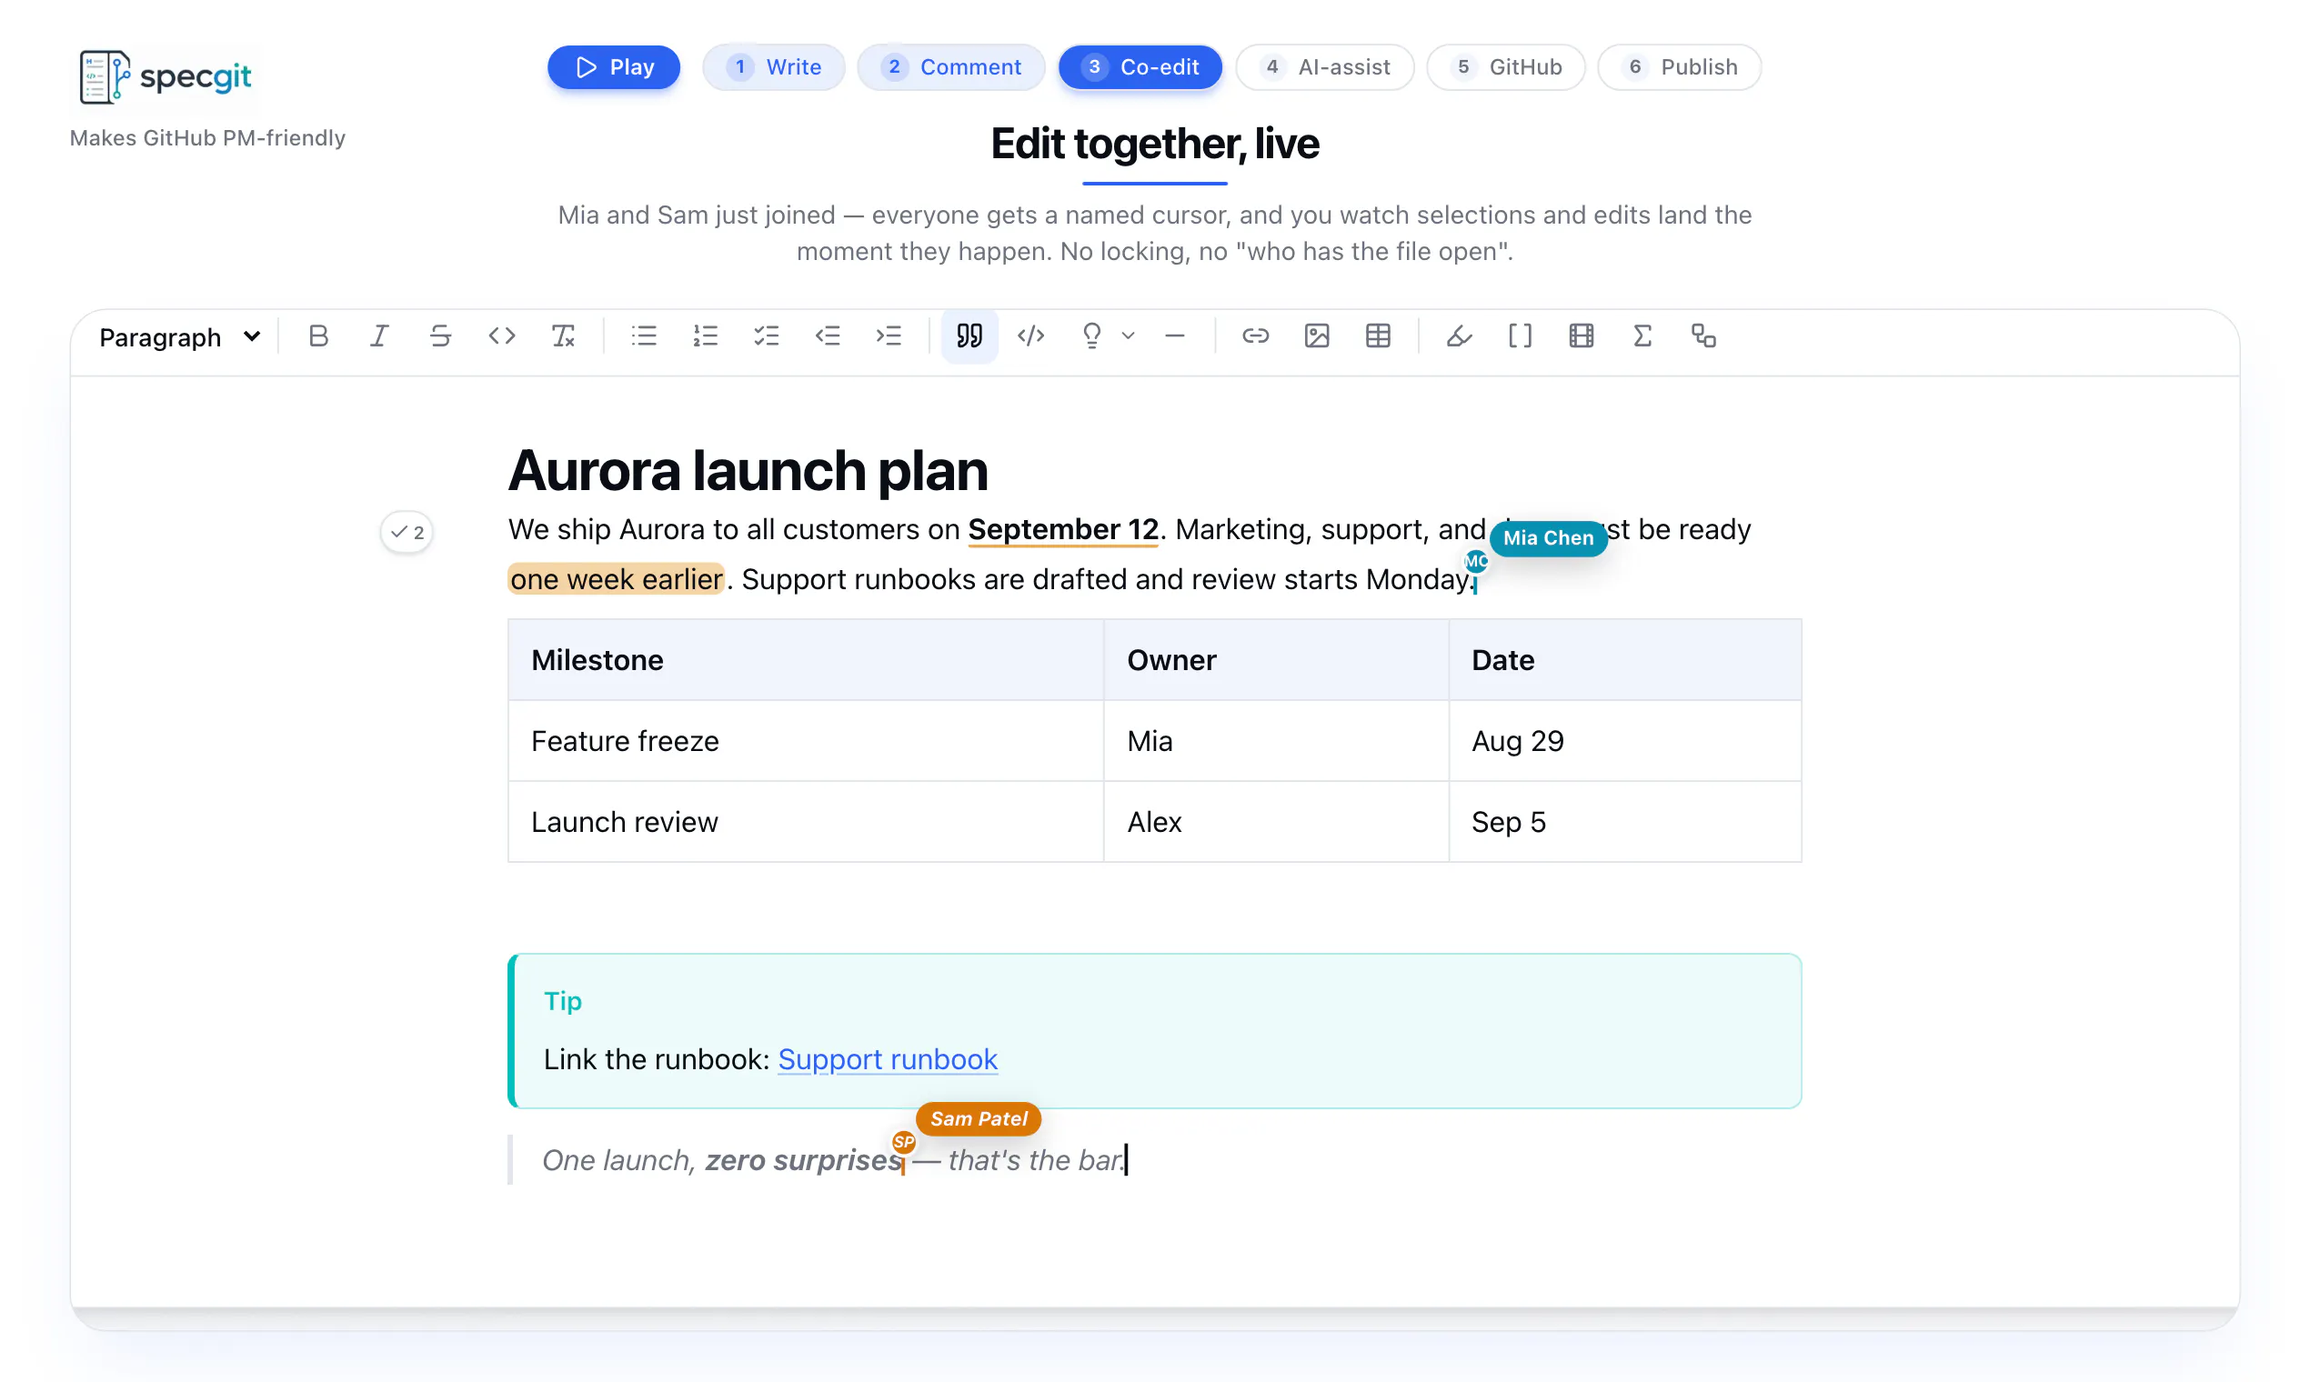Click the Sep 5 date cell
Screen dimensions: 2310x1382
click(x=1625, y=822)
